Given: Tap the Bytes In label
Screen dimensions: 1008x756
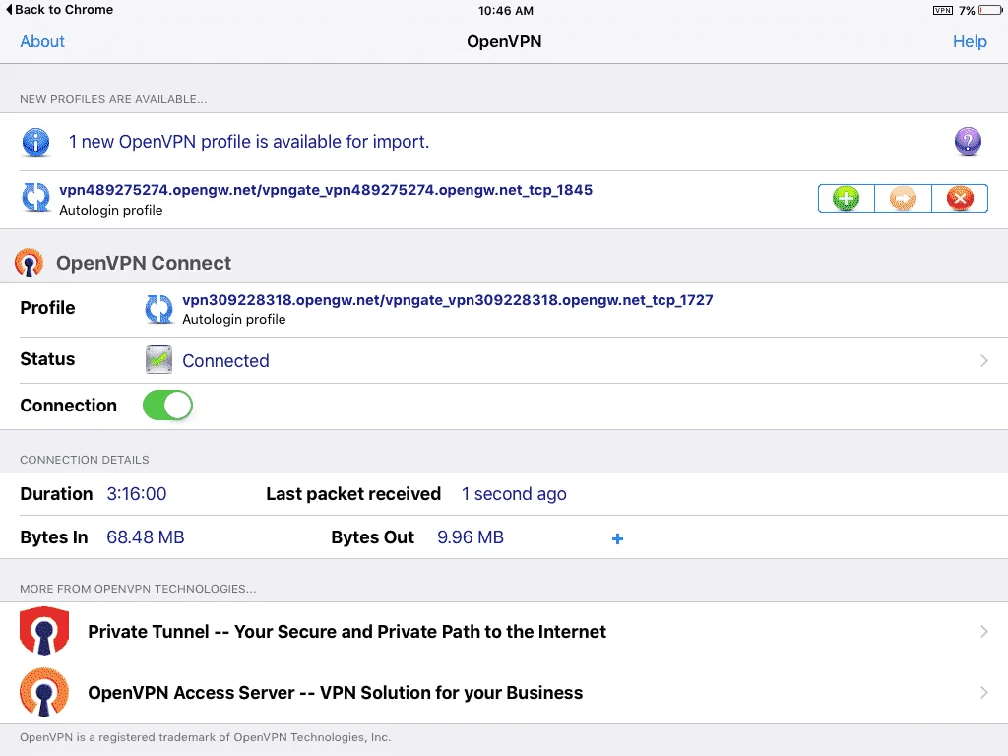Looking at the screenshot, I should [x=54, y=537].
